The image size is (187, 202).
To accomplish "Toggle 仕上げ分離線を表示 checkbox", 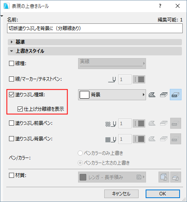I will (x=20, y=109).
